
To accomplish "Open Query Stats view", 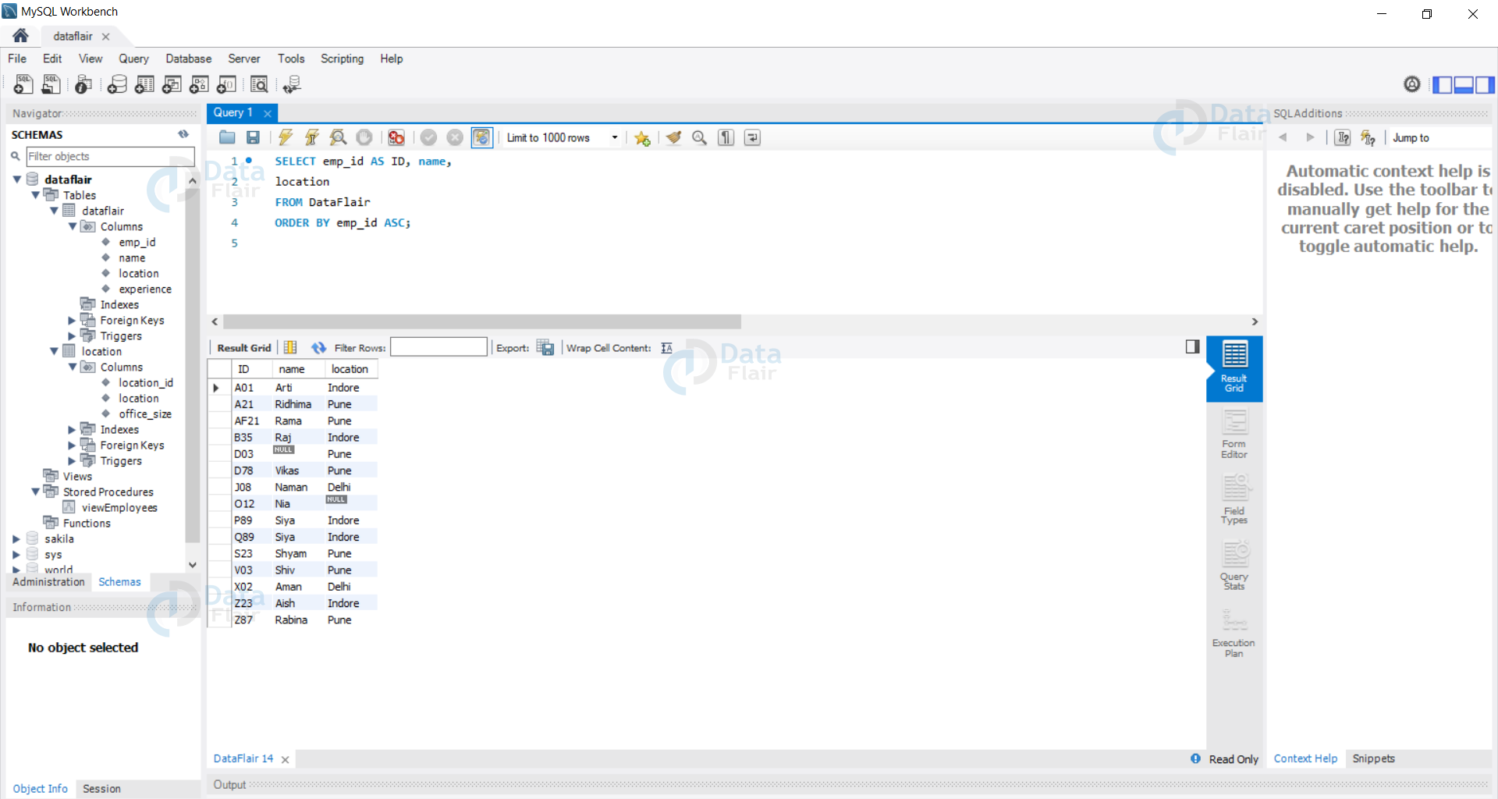I will 1234,565.
